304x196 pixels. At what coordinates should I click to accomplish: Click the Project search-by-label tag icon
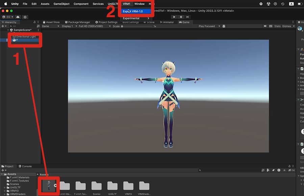[273, 170]
